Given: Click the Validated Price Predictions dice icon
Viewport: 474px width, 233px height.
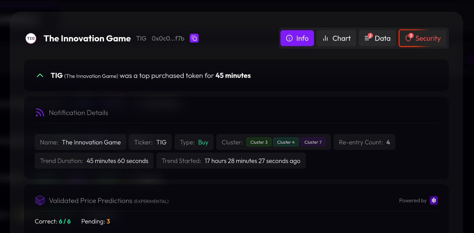Looking at the screenshot, I should tap(40, 200).
